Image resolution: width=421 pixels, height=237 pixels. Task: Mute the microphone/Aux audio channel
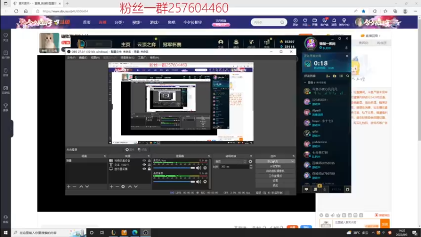[x=199, y=168]
